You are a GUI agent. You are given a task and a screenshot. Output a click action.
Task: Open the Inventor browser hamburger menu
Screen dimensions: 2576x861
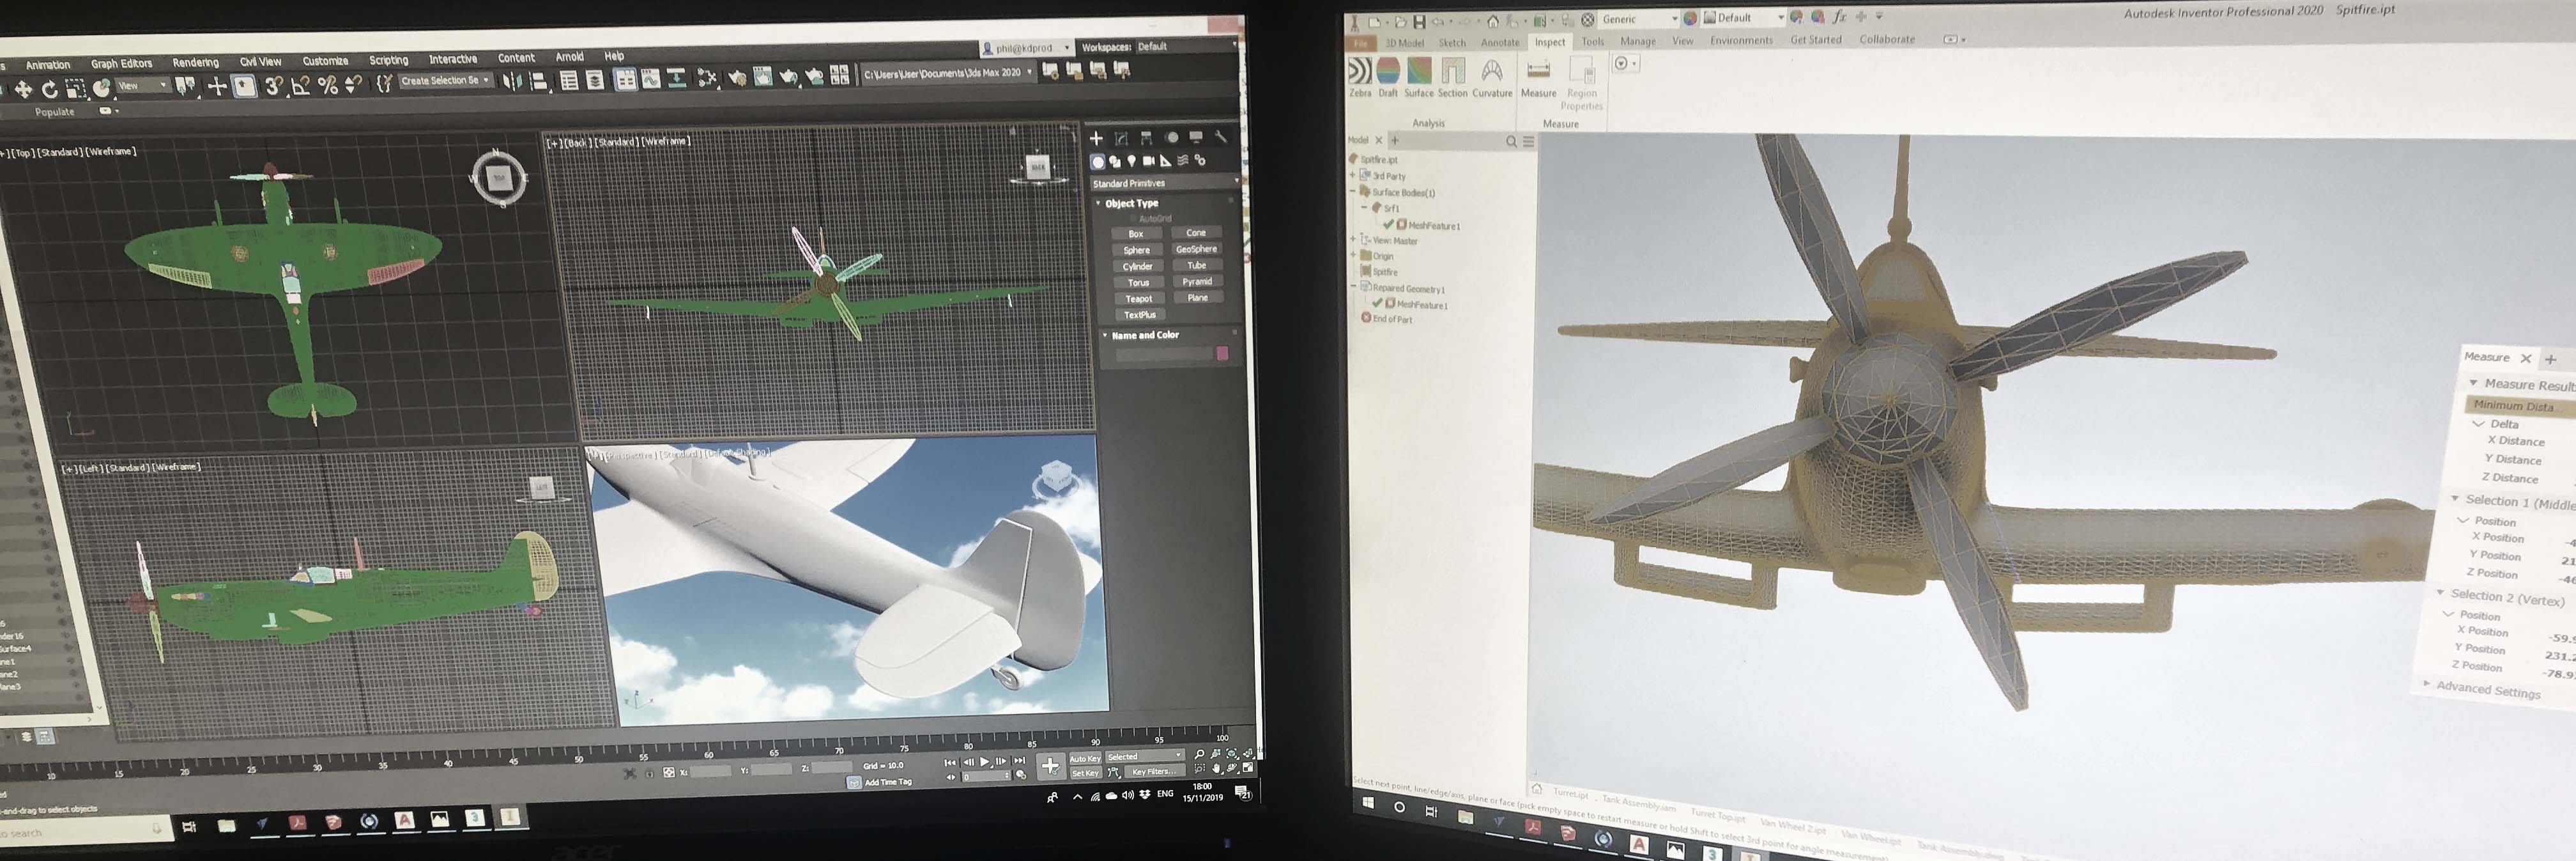[x=1528, y=142]
